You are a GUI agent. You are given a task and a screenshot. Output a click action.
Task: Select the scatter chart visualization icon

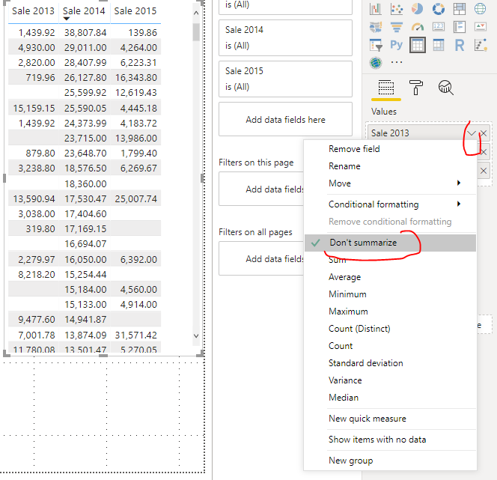pos(397,8)
